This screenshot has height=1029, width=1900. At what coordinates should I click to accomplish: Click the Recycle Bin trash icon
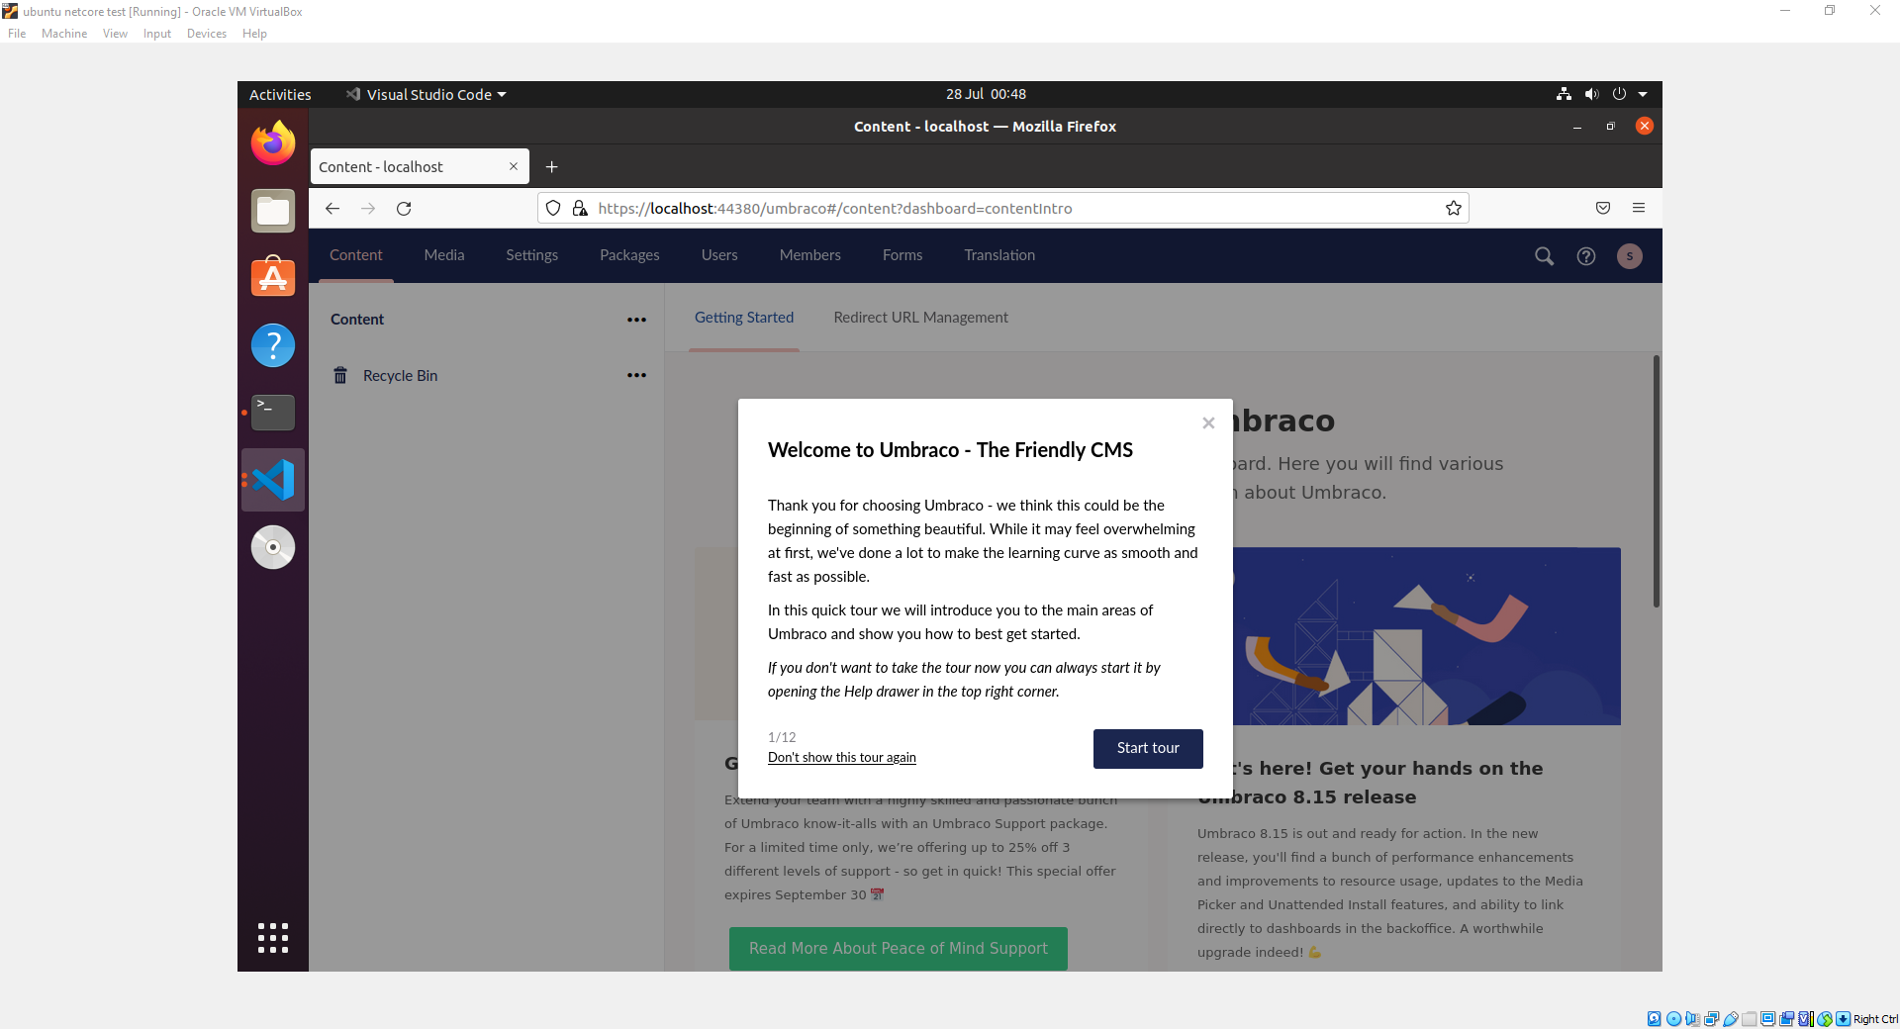coord(340,376)
